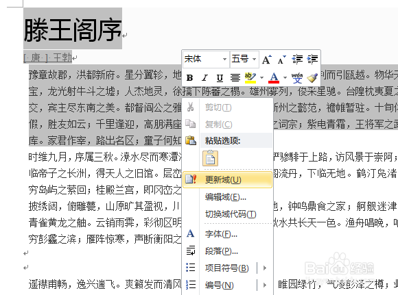
Task: Click the format painter brush icon
Action: (312, 78)
